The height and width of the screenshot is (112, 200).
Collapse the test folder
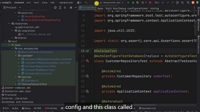[x=6, y=41]
